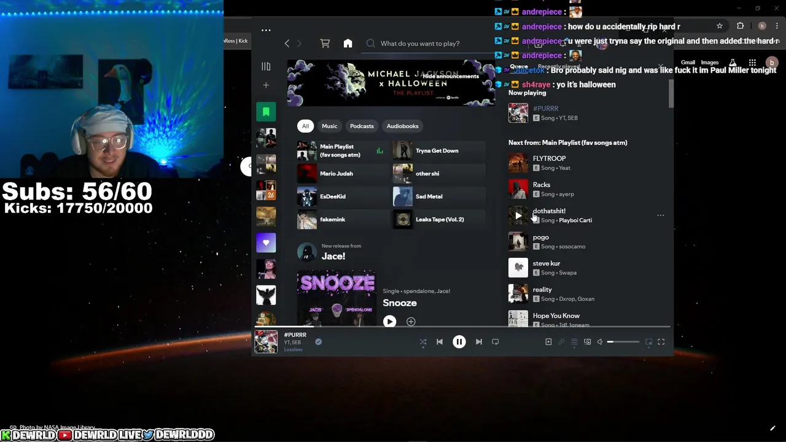Click Hide announcements on the banner

coord(451,76)
